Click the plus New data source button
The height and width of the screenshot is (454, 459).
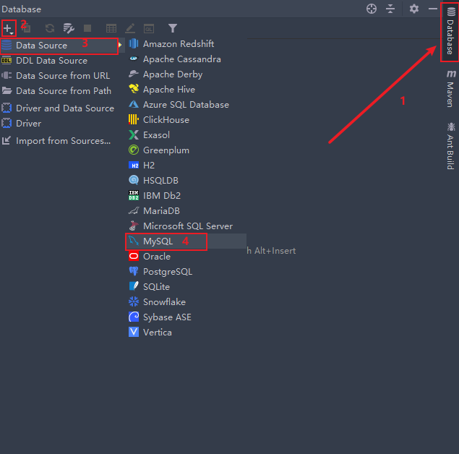pos(8,28)
